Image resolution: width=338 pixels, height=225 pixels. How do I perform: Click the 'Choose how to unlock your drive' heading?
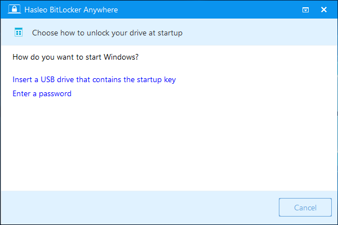(x=107, y=33)
